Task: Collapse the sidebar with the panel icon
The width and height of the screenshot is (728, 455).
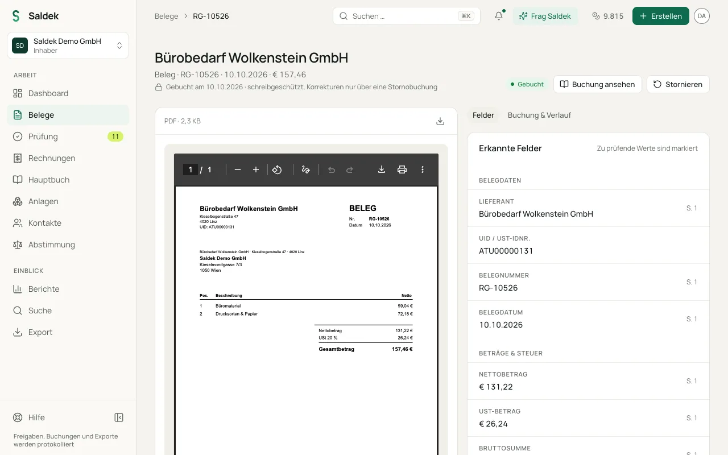Action: click(x=119, y=417)
